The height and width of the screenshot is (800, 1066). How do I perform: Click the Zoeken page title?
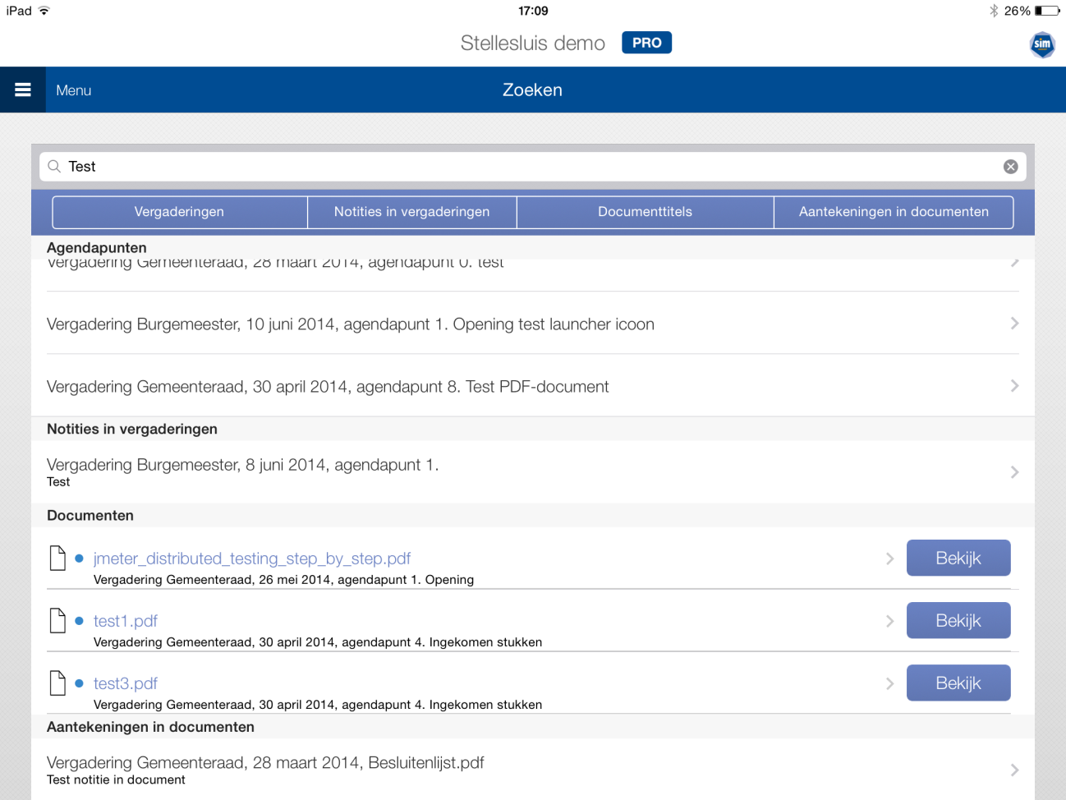(x=532, y=90)
